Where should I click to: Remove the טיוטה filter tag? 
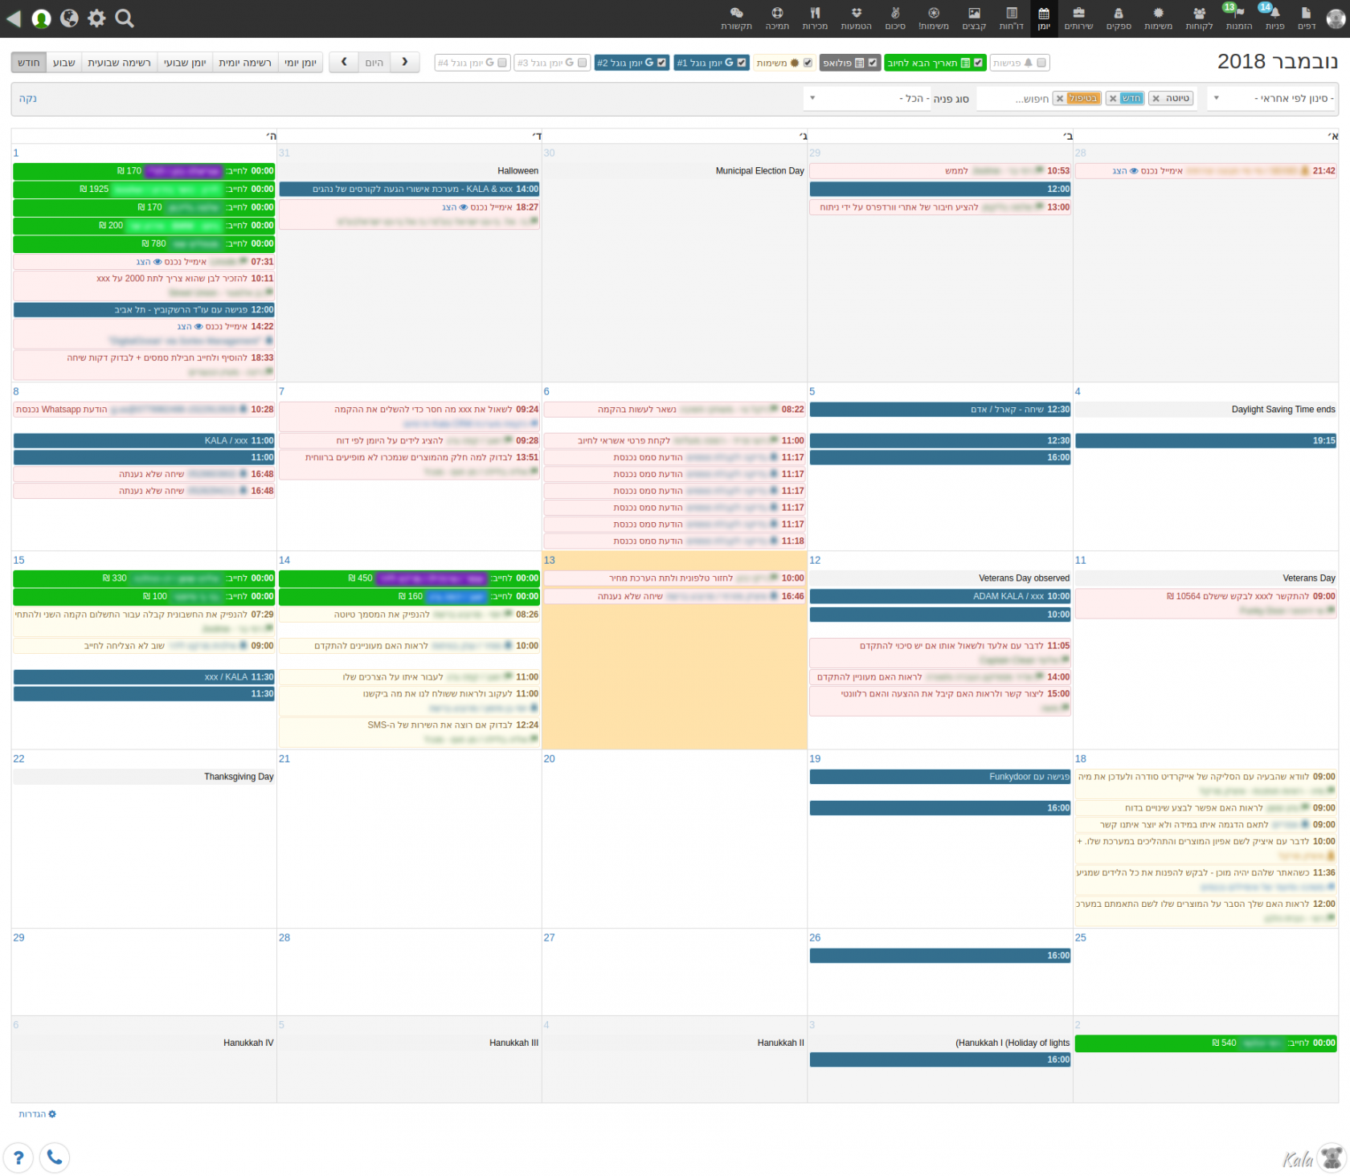click(1156, 99)
